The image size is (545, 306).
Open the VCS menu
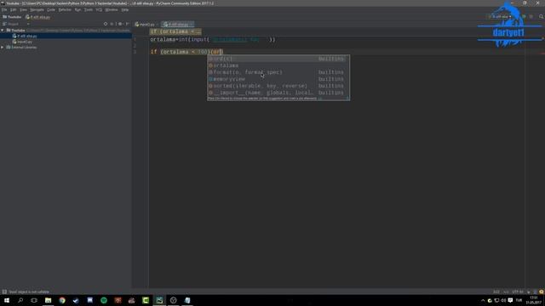click(x=99, y=9)
